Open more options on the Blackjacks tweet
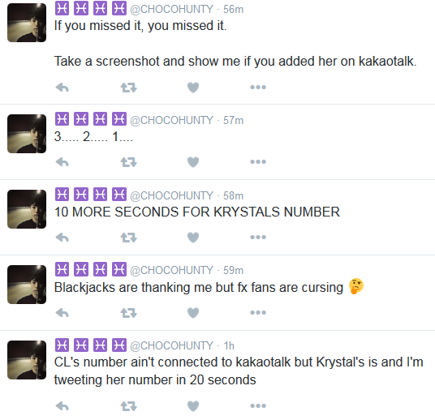This screenshot has height=420, width=435. pos(258,312)
